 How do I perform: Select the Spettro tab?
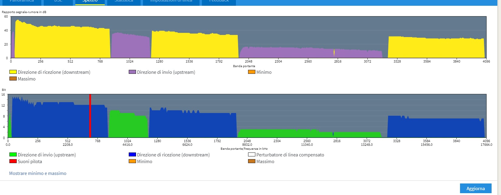pyautogui.click(x=90, y=2)
